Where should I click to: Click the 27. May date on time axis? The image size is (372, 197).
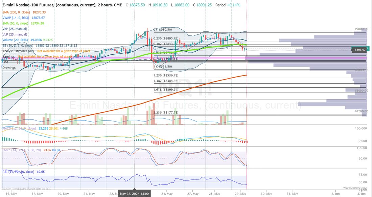pos(193,194)
